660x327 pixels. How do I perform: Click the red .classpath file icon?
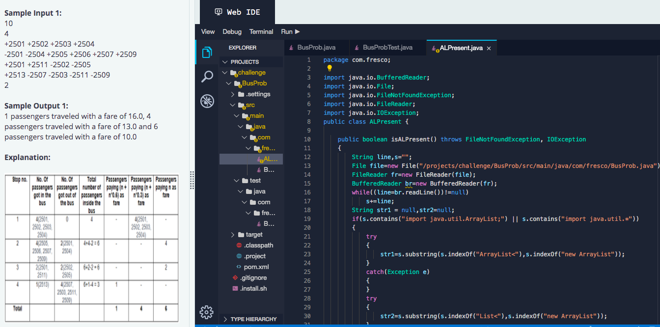pyautogui.click(x=238, y=245)
